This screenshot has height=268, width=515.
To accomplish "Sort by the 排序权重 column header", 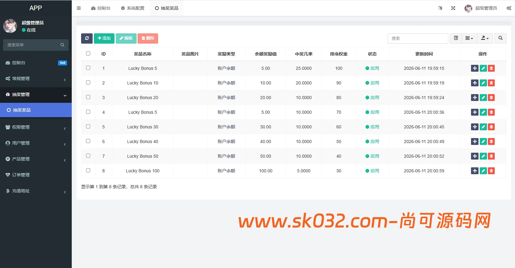I will [x=339, y=54].
